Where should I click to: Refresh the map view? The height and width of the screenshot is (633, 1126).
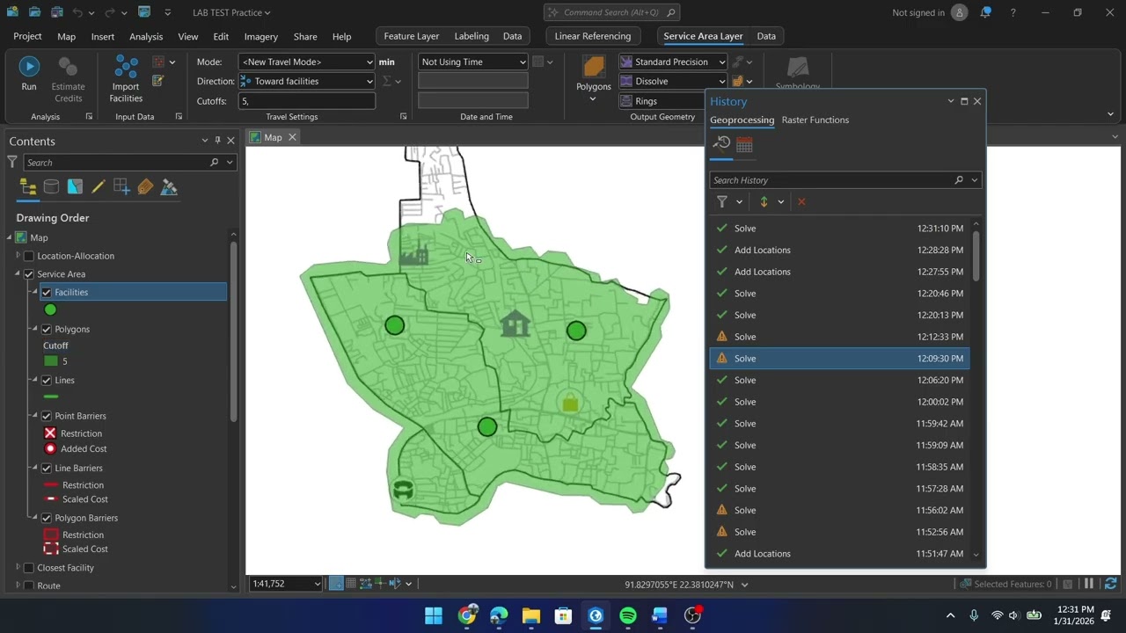coord(1110,584)
